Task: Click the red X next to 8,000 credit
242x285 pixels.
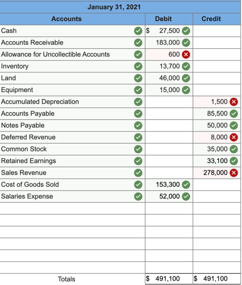Action: click(234, 137)
